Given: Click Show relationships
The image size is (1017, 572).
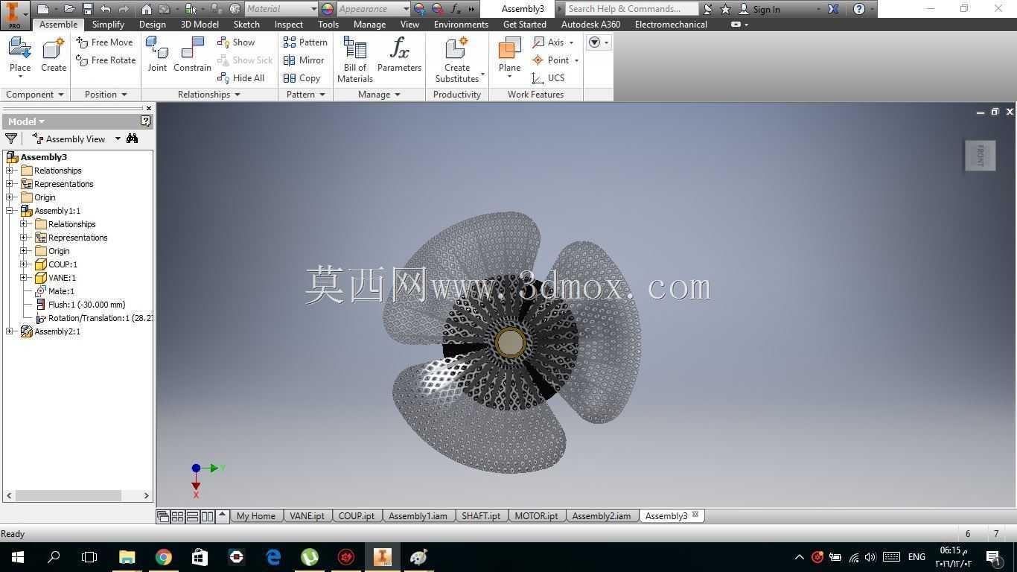Looking at the screenshot, I should [x=236, y=42].
